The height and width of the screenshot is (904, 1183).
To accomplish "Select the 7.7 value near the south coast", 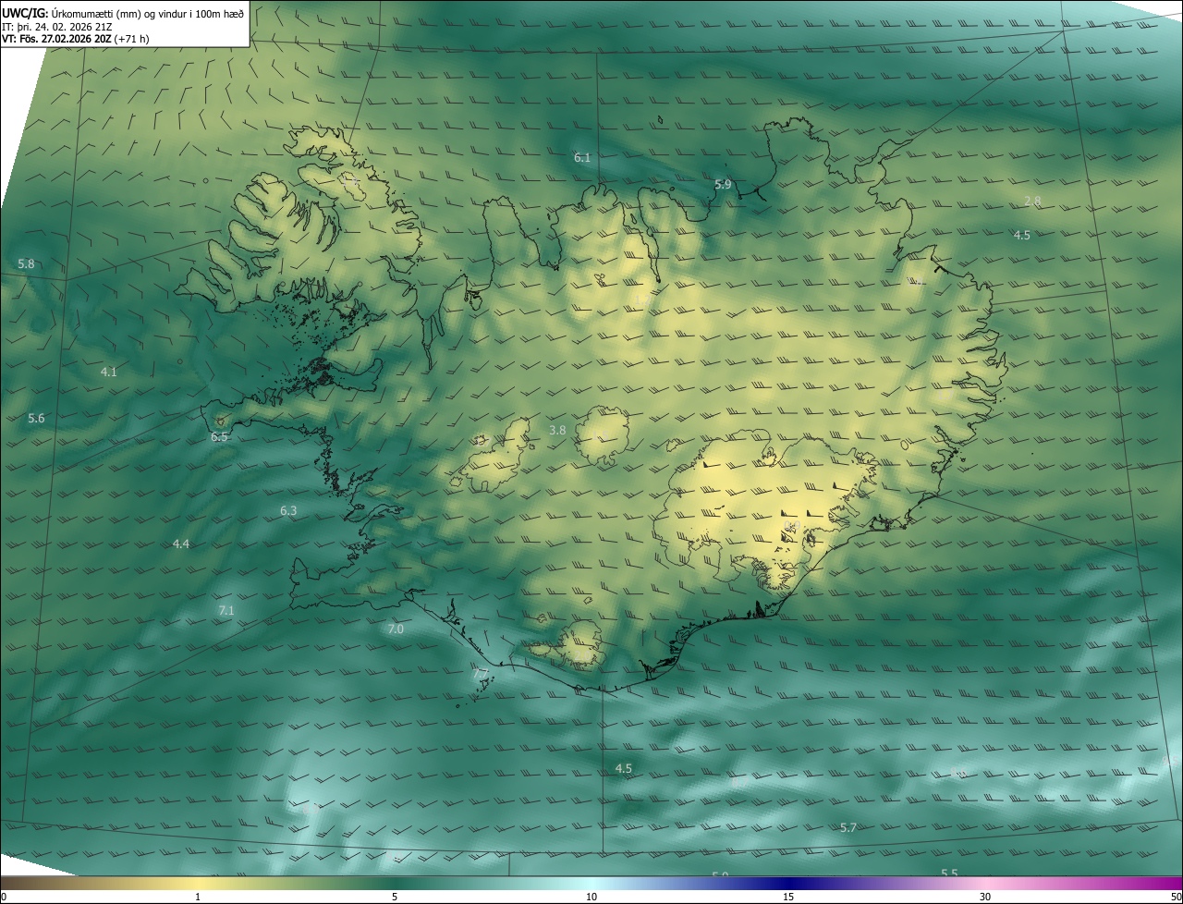I will pyautogui.click(x=480, y=674).
